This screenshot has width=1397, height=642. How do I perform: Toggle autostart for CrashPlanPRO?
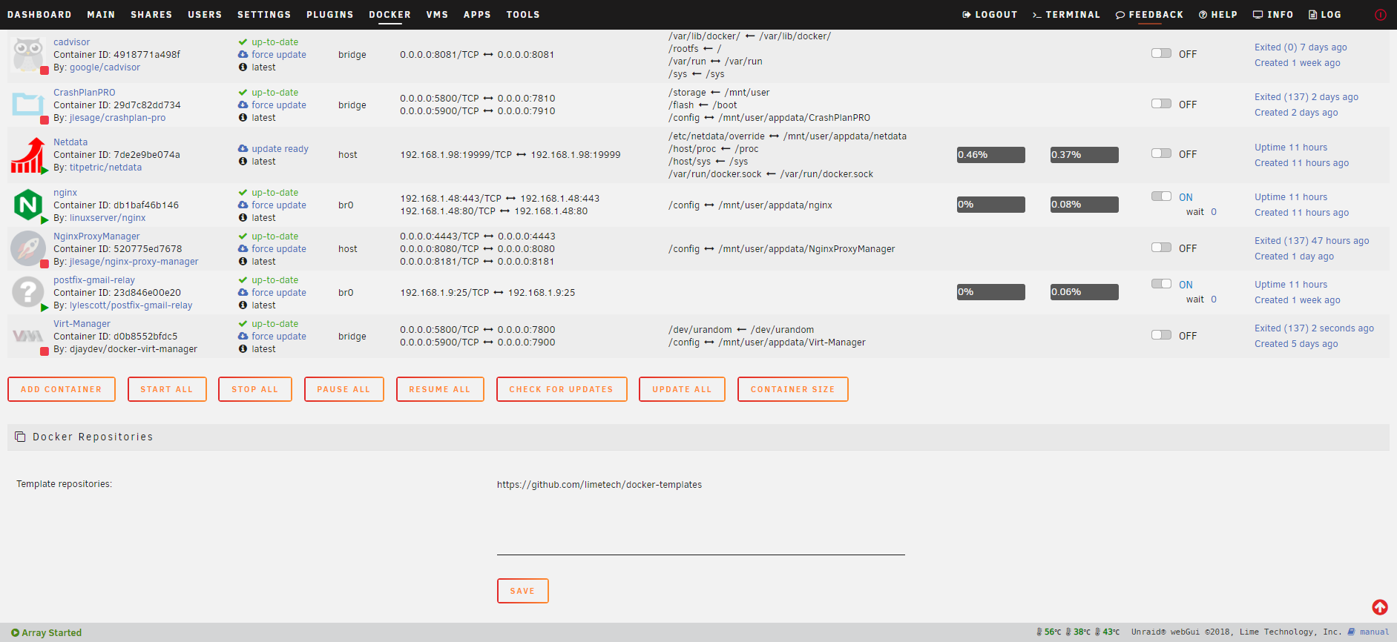[x=1161, y=104]
